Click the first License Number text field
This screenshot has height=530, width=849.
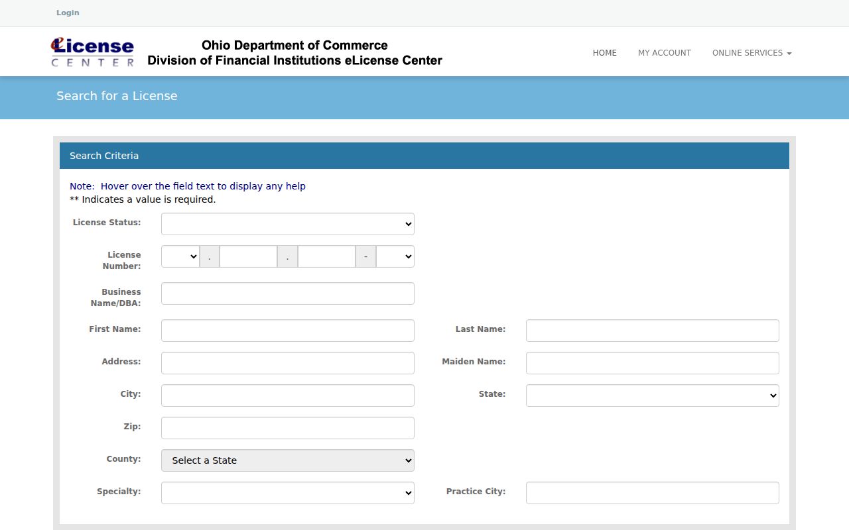pos(248,256)
